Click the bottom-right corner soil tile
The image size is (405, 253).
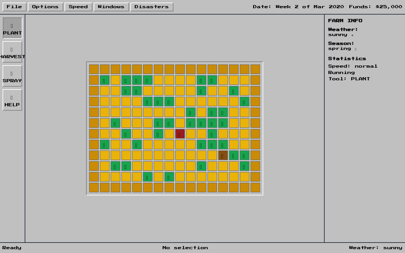[x=255, y=188]
